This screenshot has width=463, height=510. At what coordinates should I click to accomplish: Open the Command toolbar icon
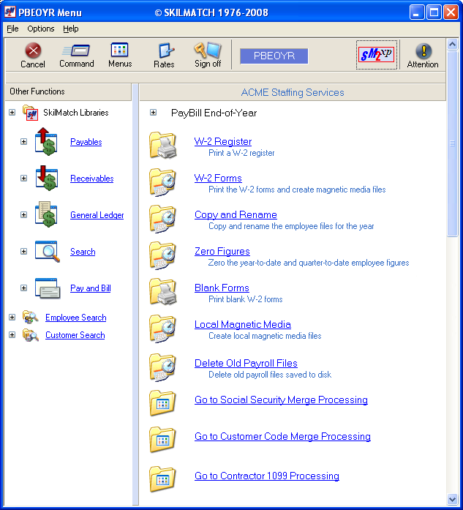click(77, 50)
